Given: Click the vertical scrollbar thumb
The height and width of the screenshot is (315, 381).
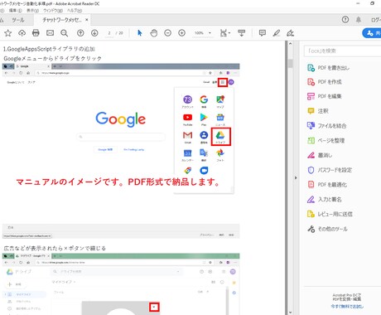Looking at the screenshot, I should 290,63.
